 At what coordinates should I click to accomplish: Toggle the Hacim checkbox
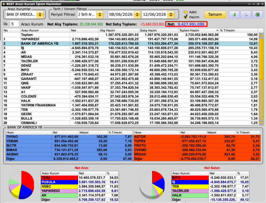(186, 17)
